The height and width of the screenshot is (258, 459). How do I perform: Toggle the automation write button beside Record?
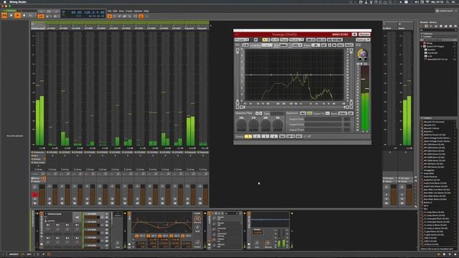click(30, 16)
